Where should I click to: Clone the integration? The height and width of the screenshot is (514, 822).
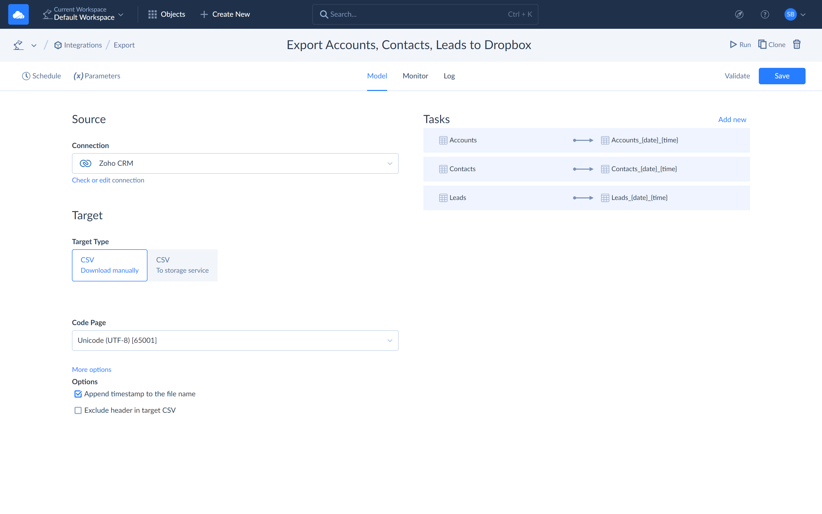click(771, 44)
